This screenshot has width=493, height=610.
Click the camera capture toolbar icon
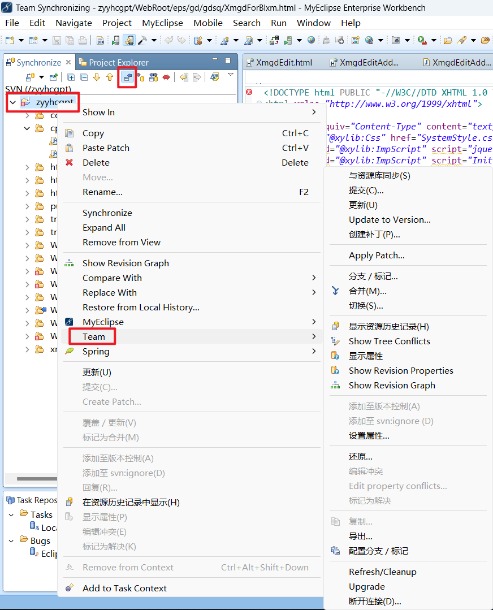(x=396, y=40)
